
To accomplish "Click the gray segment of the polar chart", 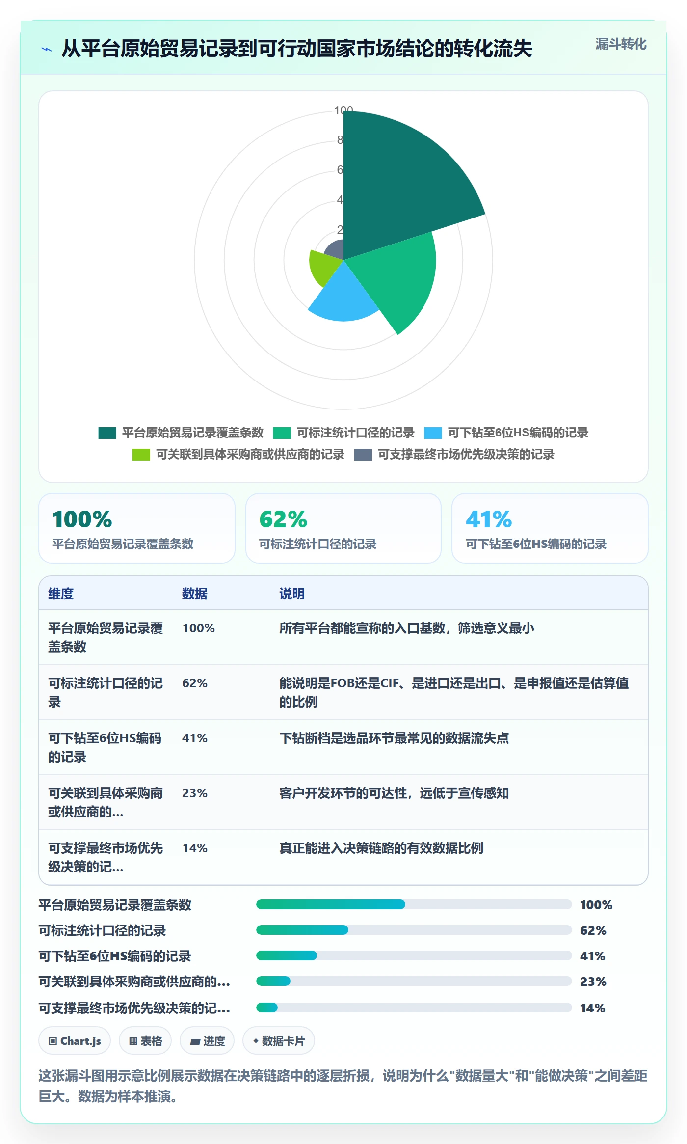I will point(335,249).
